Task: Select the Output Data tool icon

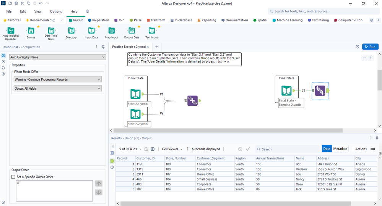Action: (131, 31)
